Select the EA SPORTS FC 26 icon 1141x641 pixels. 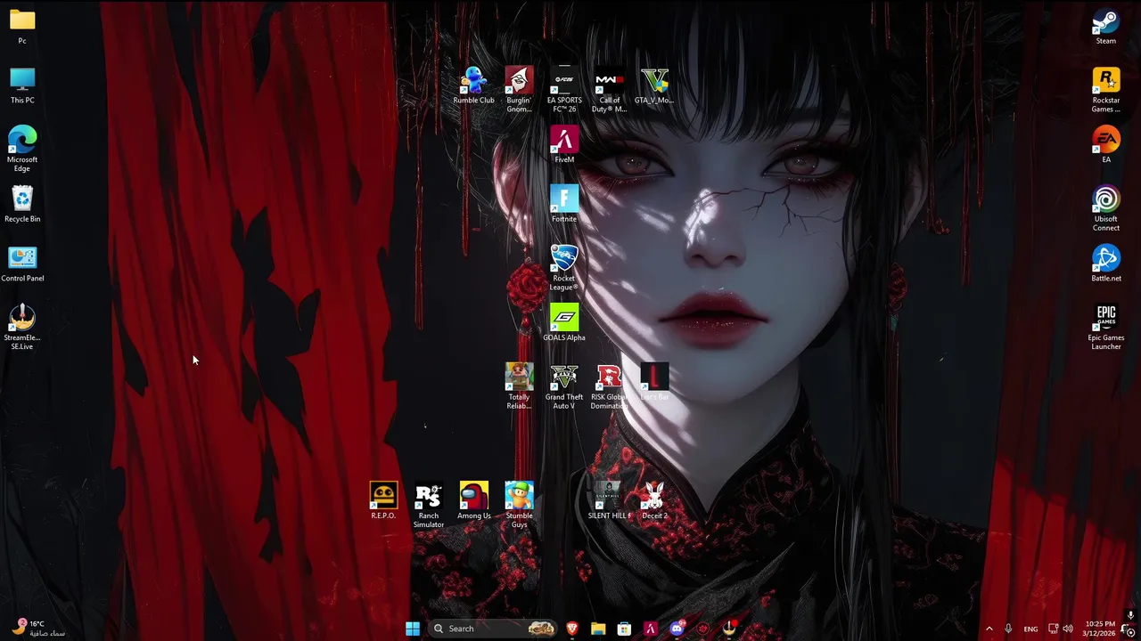pos(564,90)
